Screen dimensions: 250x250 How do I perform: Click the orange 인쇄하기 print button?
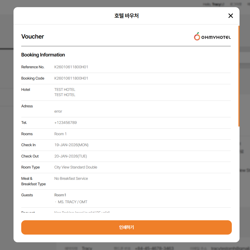point(127,227)
